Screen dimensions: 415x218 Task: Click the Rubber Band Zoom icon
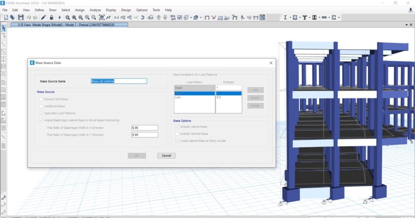pos(68,17)
